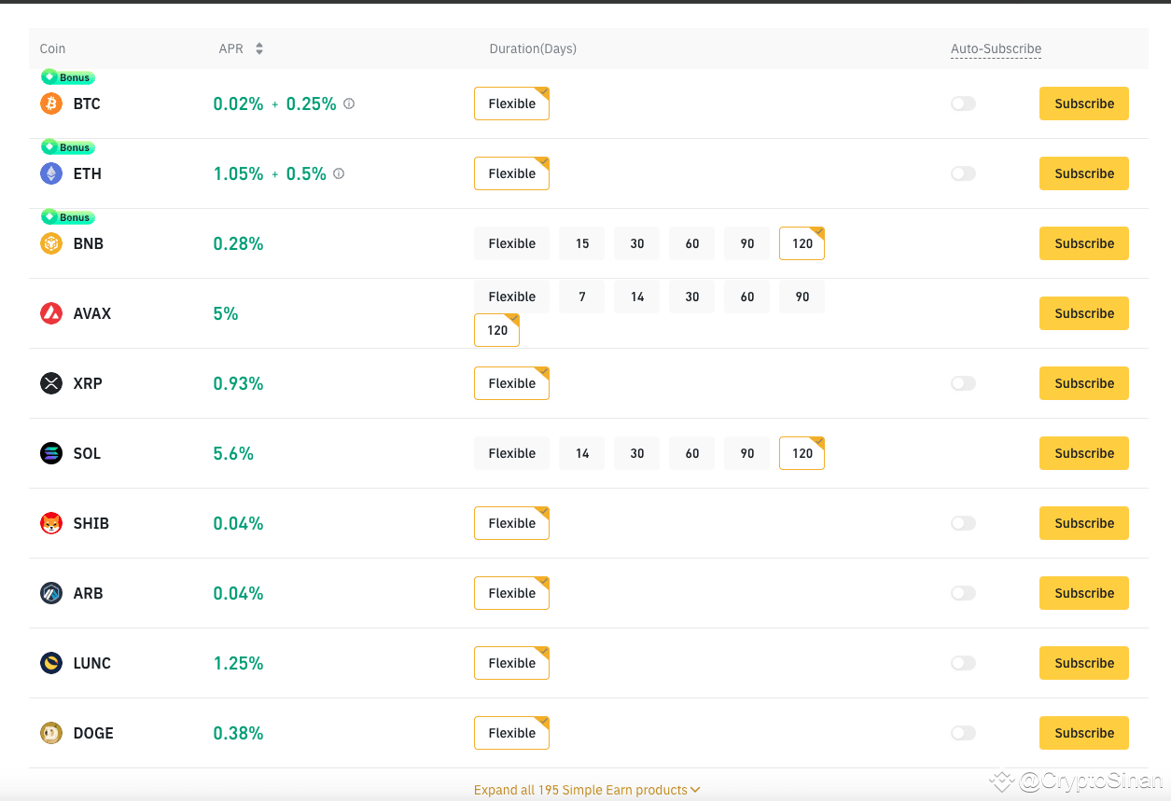Sort the table by APR
Screen dimensions: 1171x801
point(258,48)
